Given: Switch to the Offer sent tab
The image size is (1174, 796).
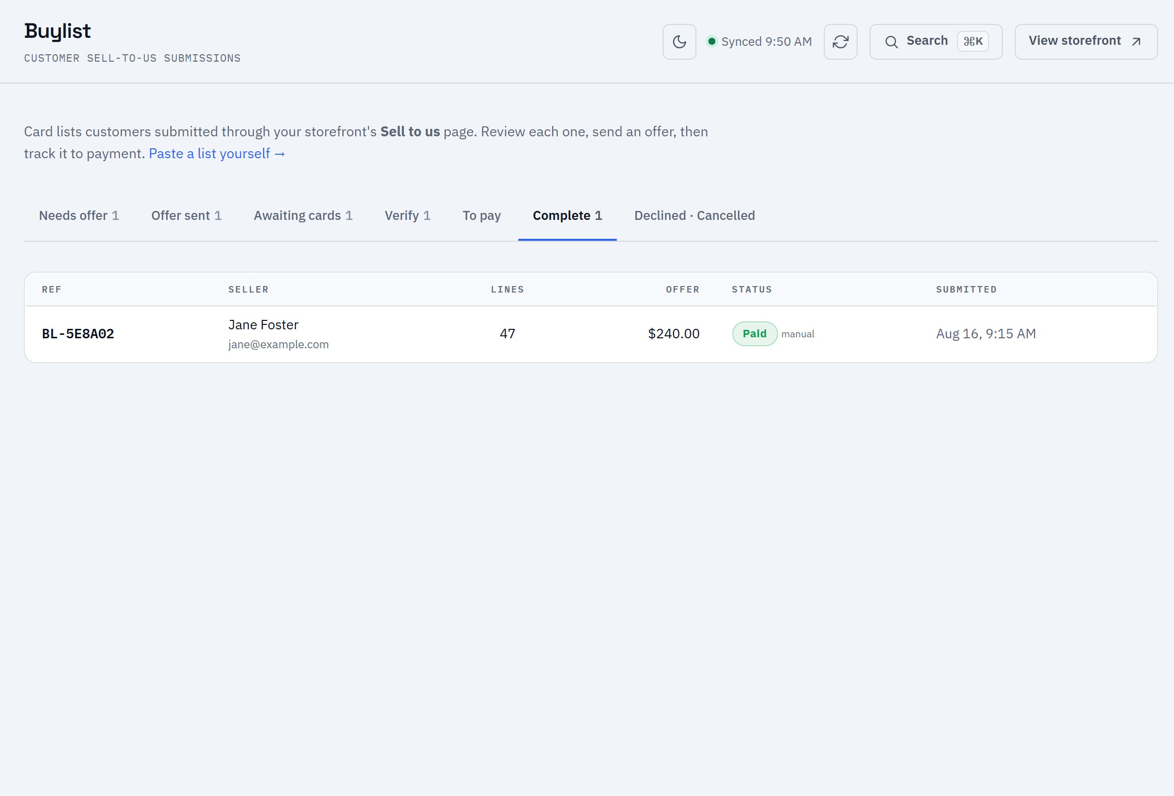Looking at the screenshot, I should click(186, 216).
